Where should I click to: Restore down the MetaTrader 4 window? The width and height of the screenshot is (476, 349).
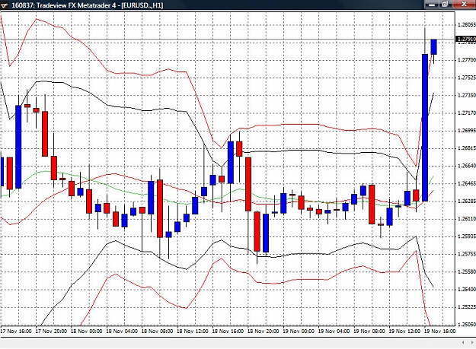tap(446, 5)
